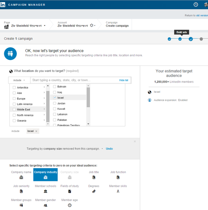Click the Company name targeting icon
This screenshot has width=208, height=210.
click(21, 178)
